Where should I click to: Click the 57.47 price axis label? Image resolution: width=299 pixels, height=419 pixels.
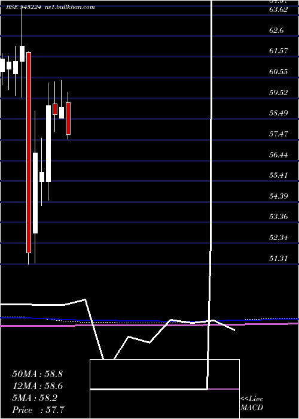coord(279,133)
